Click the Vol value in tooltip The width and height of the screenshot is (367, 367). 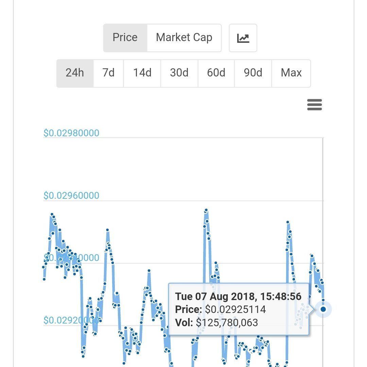[227, 323]
